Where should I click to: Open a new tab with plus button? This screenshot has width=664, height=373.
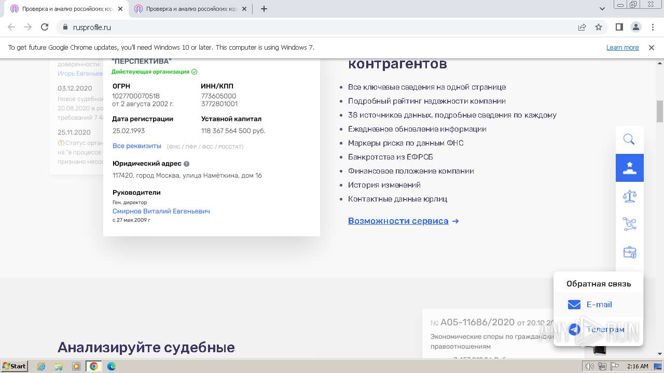(264, 9)
